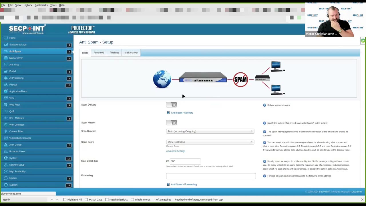Click the High Availability sidebar icon
Screen dimensions: 366x206
coord(6,171)
